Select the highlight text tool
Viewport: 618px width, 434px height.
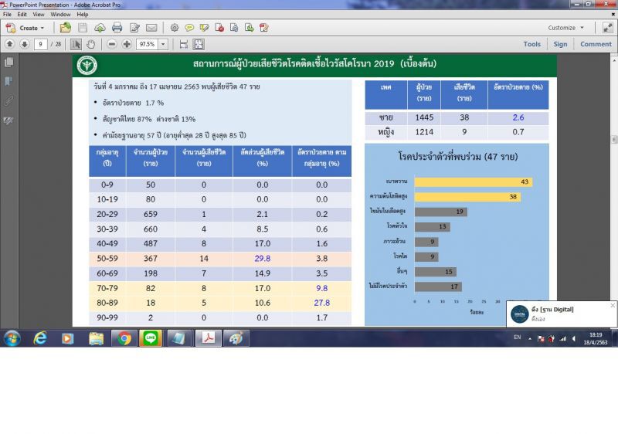204,28
